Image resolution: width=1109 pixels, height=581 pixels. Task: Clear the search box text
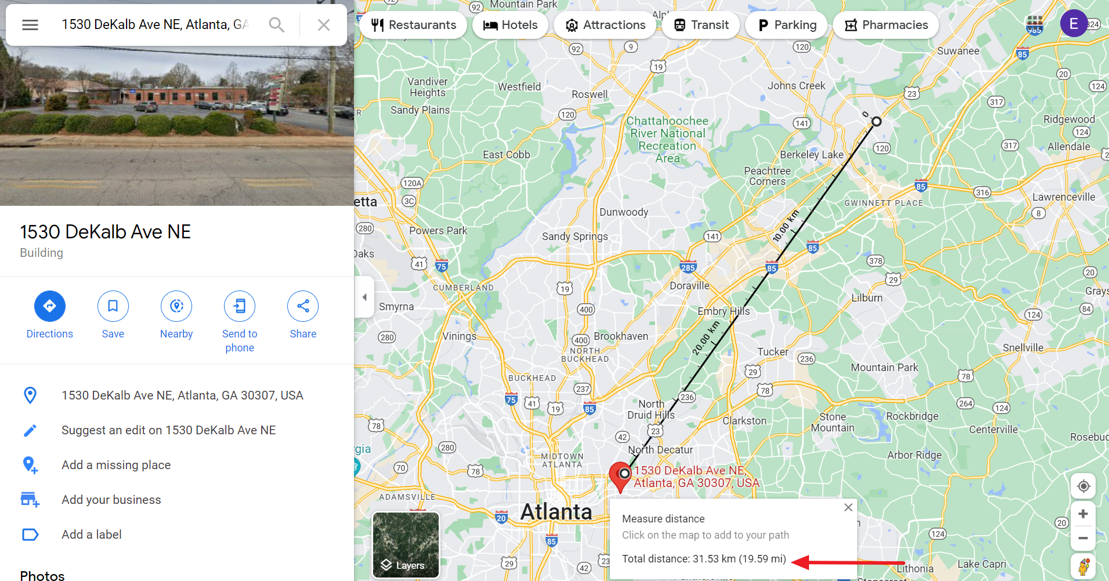(x=324, y=25)
